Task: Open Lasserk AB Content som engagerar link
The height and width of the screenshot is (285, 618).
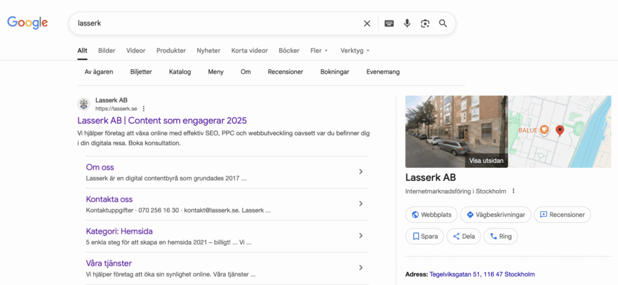Action: click(162, 121)
